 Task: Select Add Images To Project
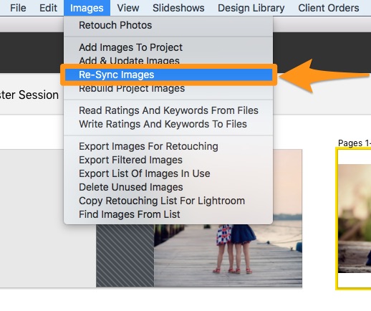168,47
